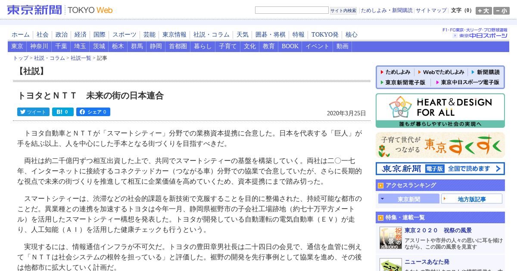
Task: Open サイトマップ link
Action: (431, 10)
